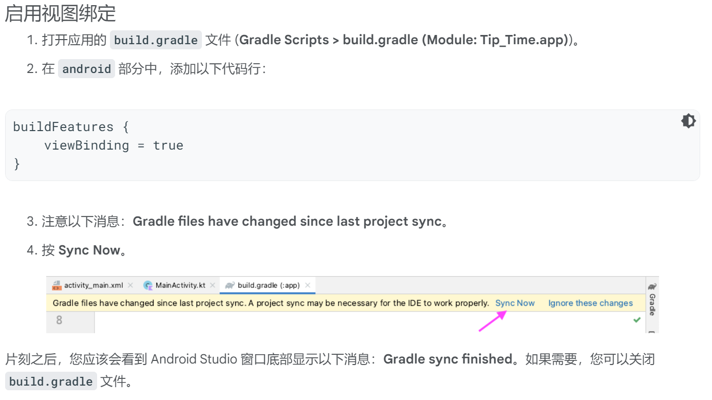Image resolution: width=712 pixels, height=400 pixels.
Task: Click the Gradle sync notification message text
Action: (271, 303)
